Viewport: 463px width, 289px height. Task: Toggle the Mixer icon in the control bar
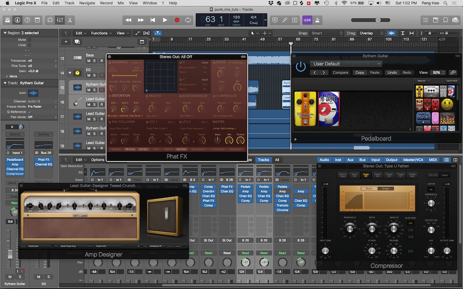coord(60,20)
